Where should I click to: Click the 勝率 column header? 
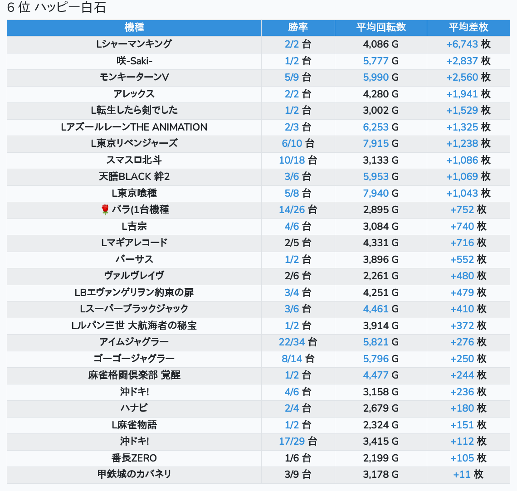tap(298, 27)
